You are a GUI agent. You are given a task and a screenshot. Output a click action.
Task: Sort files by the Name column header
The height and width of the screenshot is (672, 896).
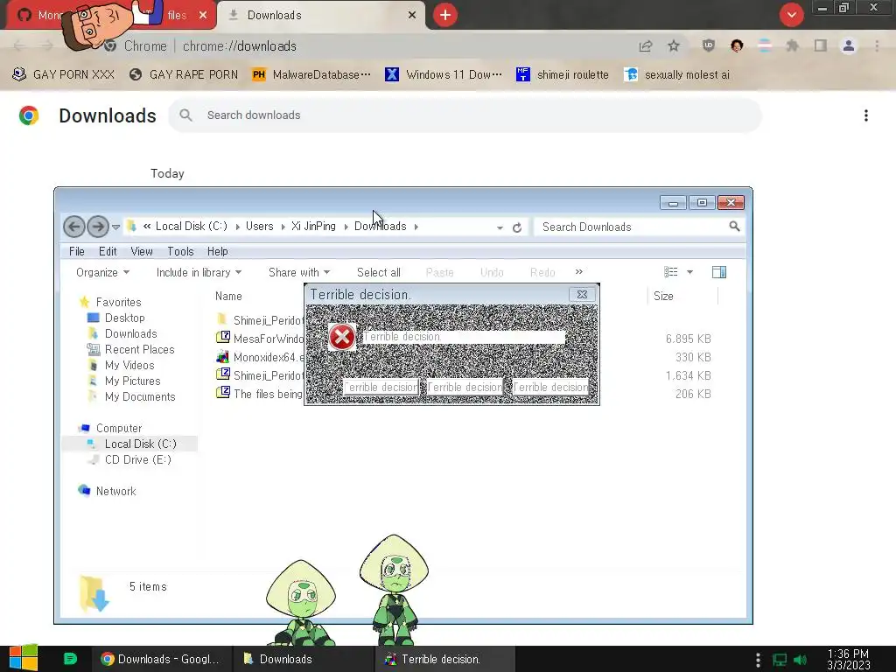[228, 296]
